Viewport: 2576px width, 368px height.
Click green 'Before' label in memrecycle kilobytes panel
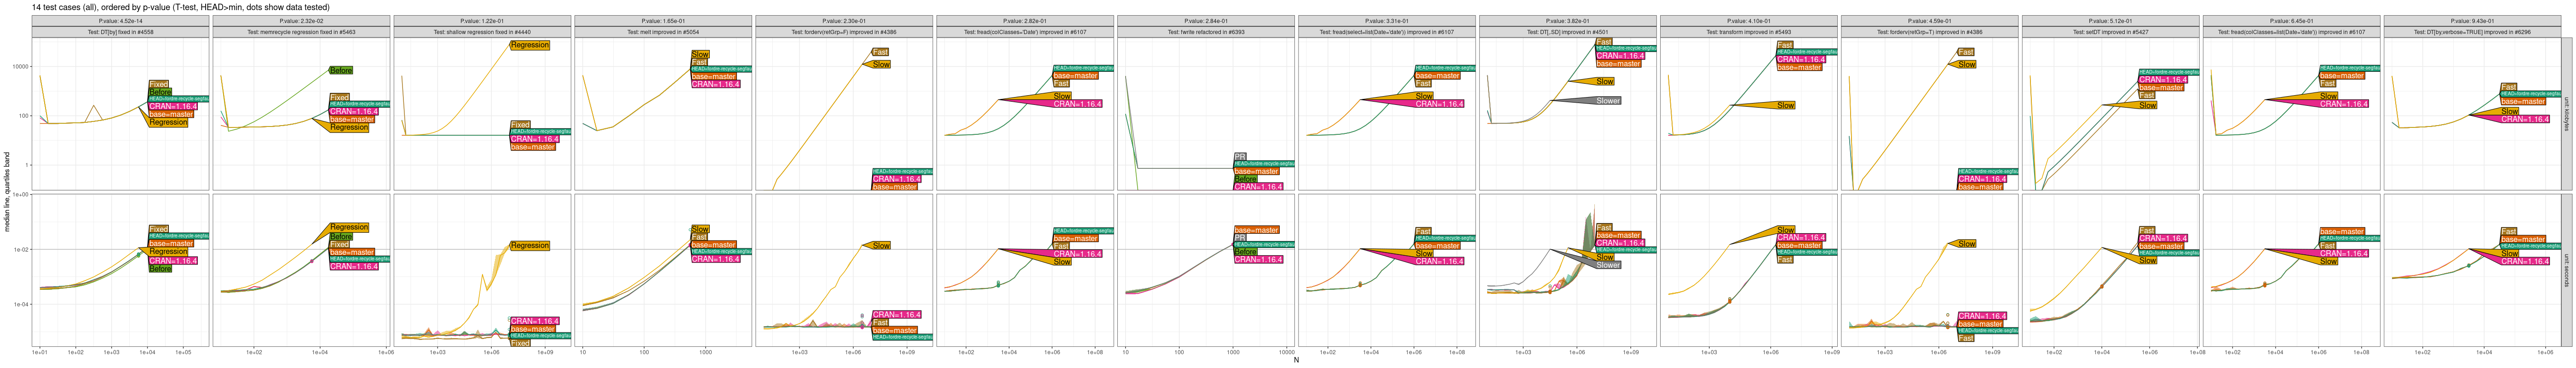(x=341, y=71)
